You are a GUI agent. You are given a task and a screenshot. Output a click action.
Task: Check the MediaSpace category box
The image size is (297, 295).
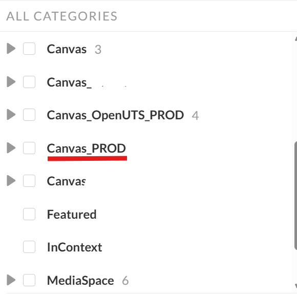click(29, 280)
